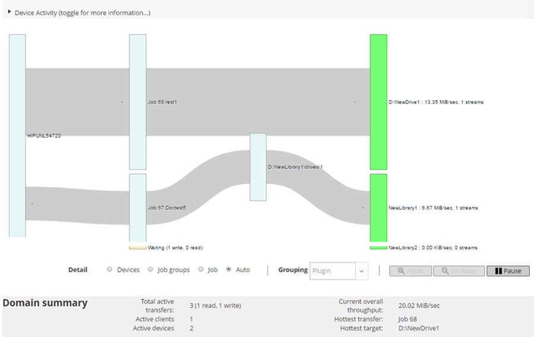Click the green NewLibrary1 target node
Screen dimensions: 535x337
pyautogui.click(x=378, y=207)
